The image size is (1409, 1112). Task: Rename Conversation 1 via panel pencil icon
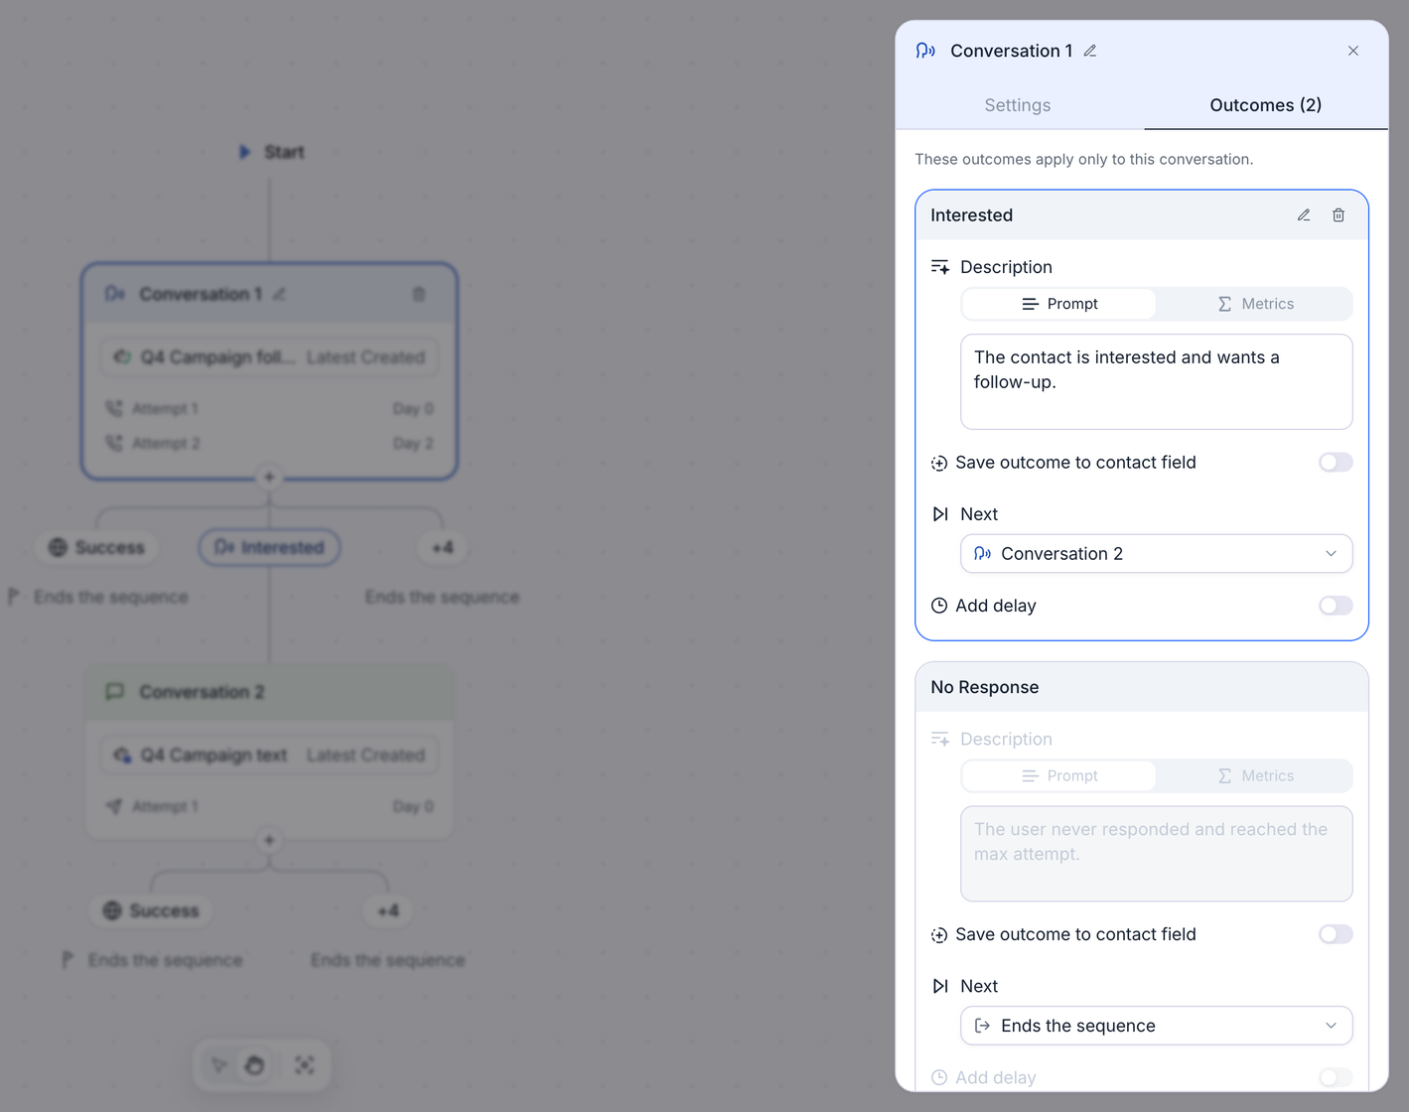point(1090,51)
